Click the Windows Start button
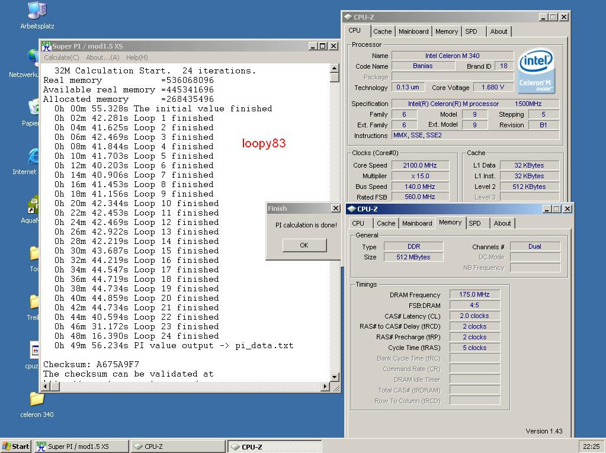Image resolution: width=606 pixels, height=453 pixels. [x=15, y=446]
